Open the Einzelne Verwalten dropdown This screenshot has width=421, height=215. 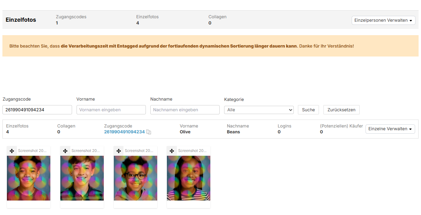(x=390, y=129)
